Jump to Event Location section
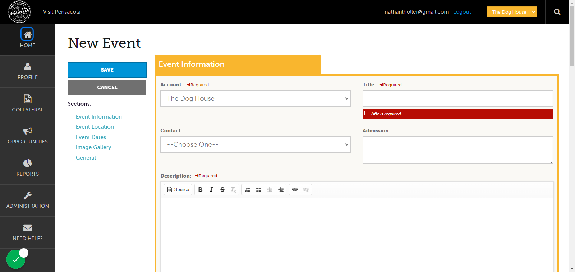 95,127
